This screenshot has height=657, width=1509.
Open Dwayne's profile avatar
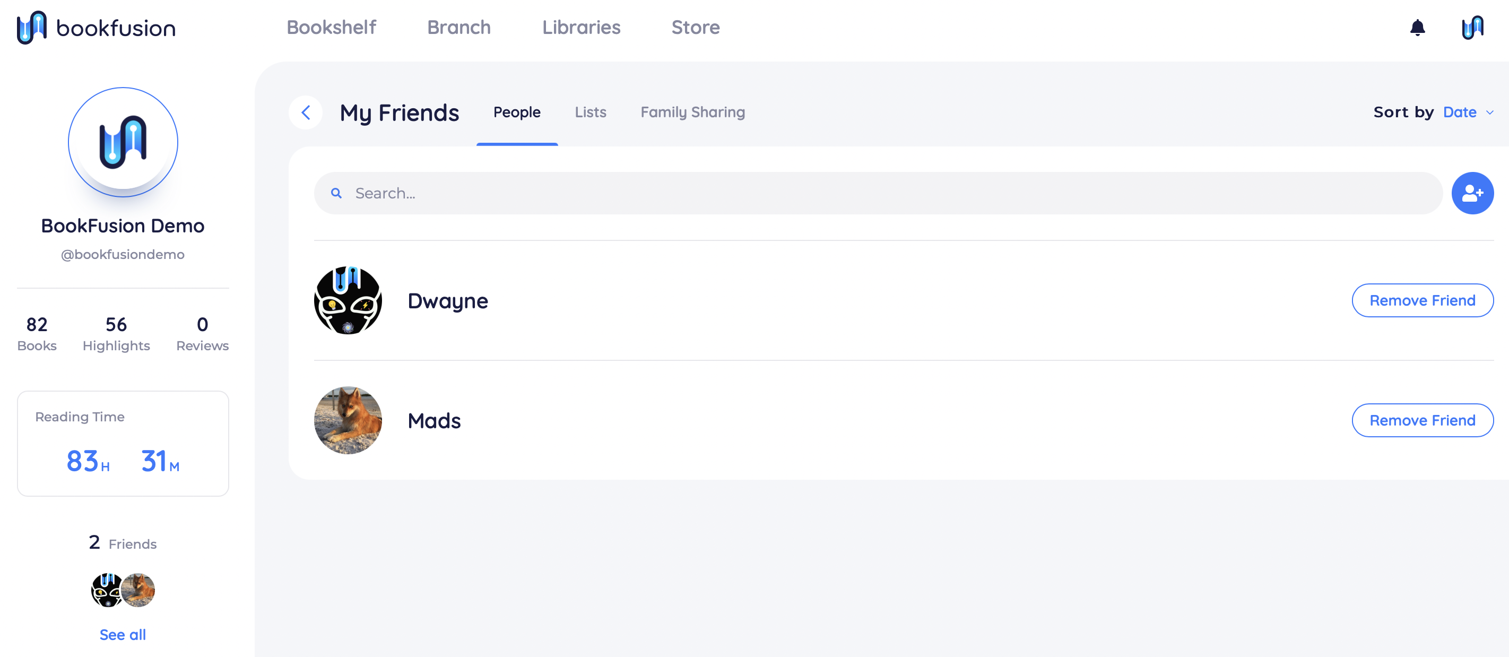(348, 300)
